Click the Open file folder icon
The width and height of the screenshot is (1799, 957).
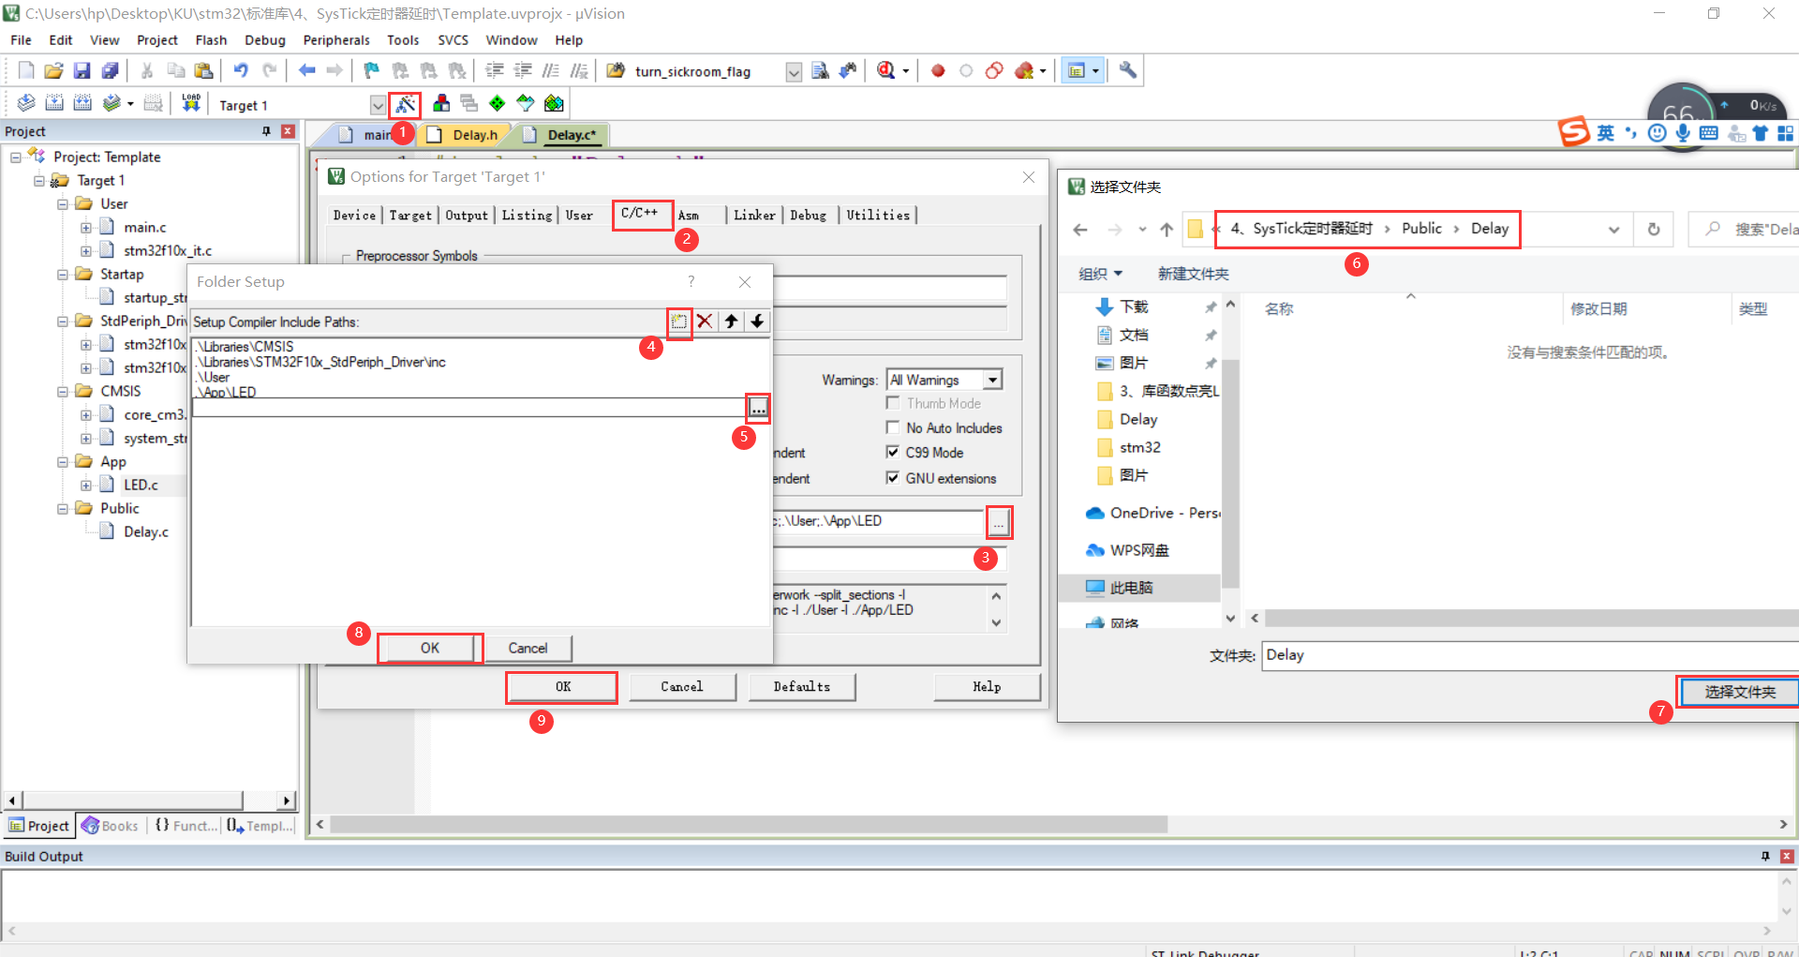pos(53,70)
